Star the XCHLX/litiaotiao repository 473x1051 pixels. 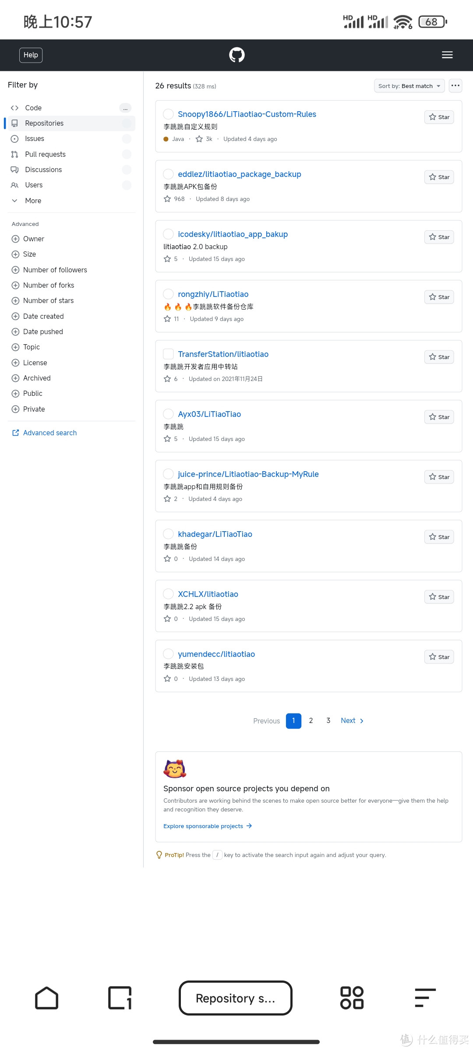coord(439,597)
